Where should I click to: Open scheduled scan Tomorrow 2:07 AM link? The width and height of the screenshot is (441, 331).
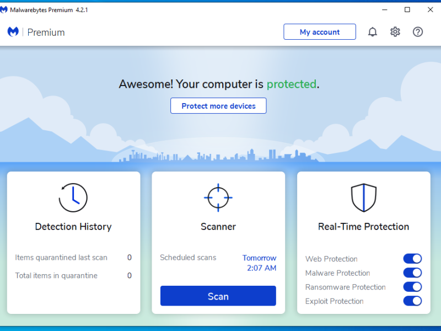(x=259, y=263)
